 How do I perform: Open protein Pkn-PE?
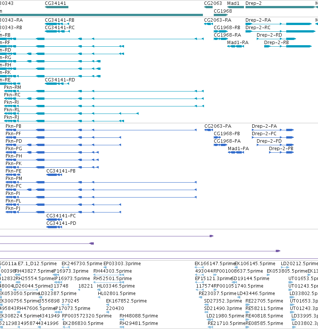[13, 171]
